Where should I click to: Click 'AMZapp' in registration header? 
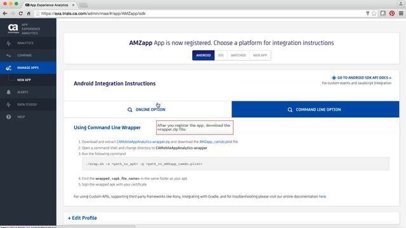141,43
